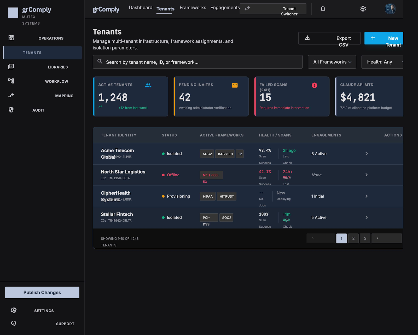Select Tenants in the sidebar
The width and height of the screenshot is (418, 335).
click(42, 53)
